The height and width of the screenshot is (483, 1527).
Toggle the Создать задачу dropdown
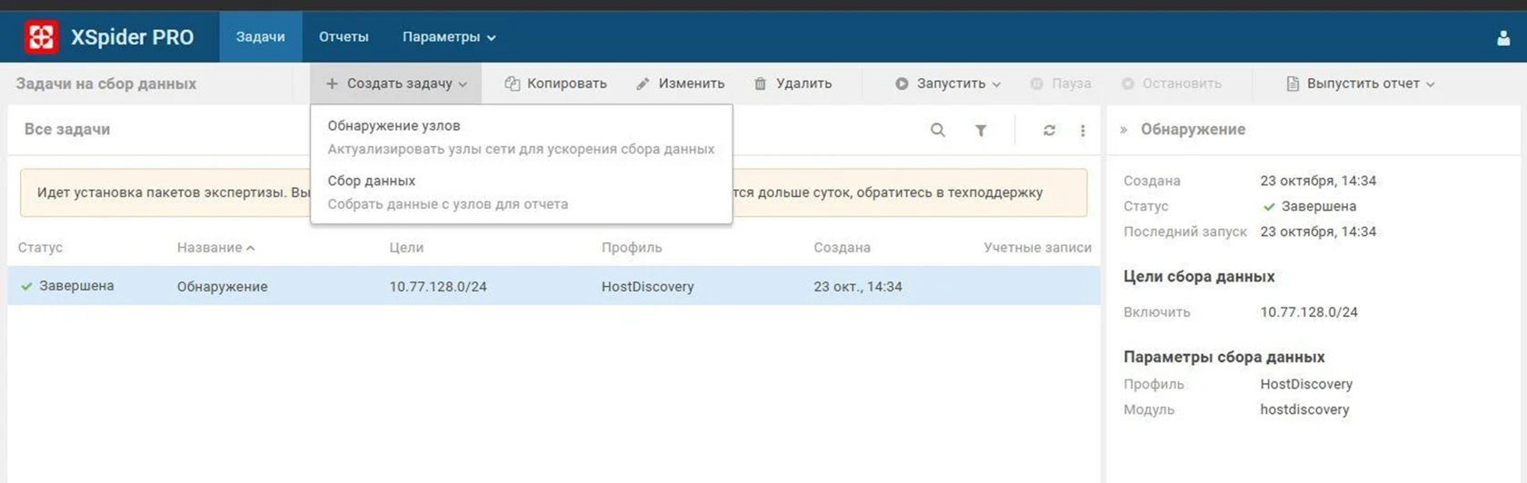pos(396,84)
